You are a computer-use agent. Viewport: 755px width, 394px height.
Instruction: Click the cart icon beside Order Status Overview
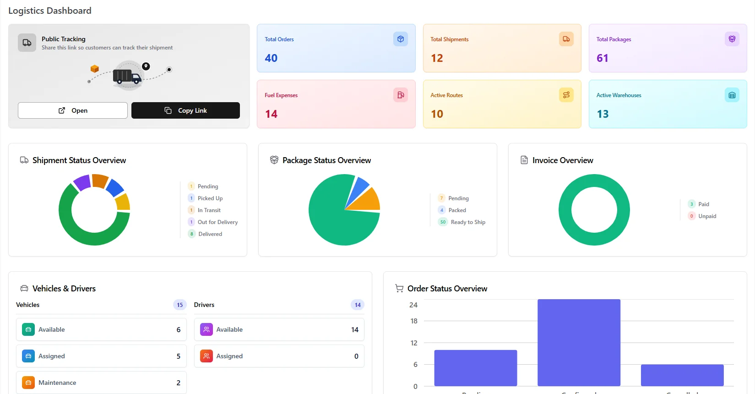click(399, 288)
